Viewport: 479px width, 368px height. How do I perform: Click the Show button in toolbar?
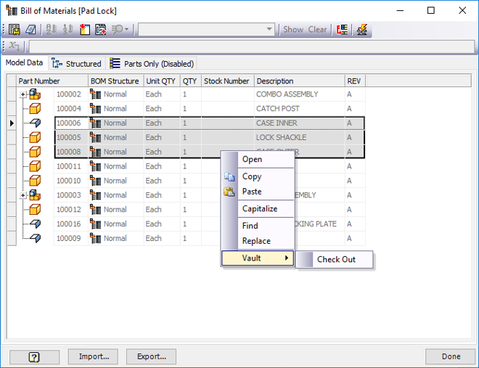(x=293, y=30)
